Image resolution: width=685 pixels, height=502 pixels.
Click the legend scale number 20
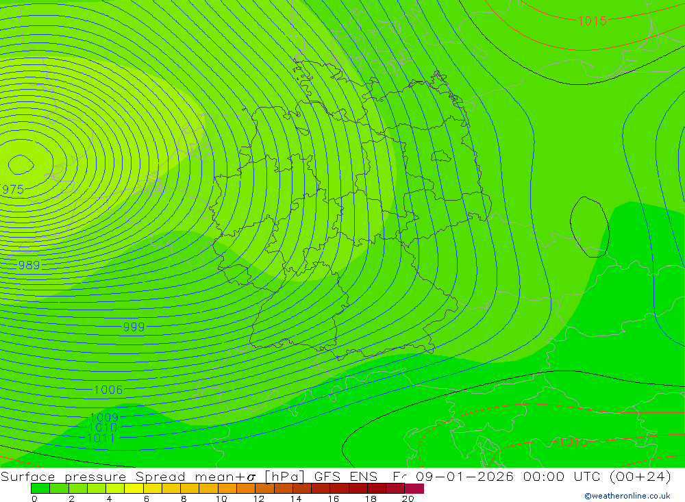tap(408, 499)
